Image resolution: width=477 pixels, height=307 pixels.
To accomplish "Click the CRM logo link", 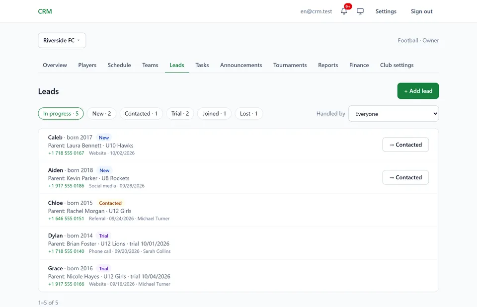I will pos(45,11).
